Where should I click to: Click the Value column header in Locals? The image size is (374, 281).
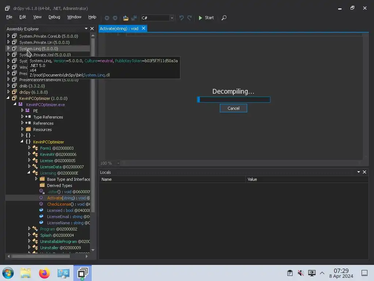coord(307,179)
